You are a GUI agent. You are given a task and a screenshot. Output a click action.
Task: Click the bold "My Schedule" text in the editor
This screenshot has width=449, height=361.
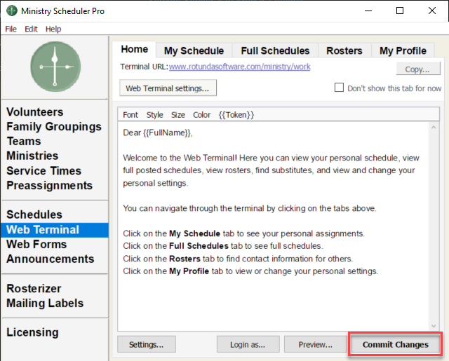click(195, 233)
